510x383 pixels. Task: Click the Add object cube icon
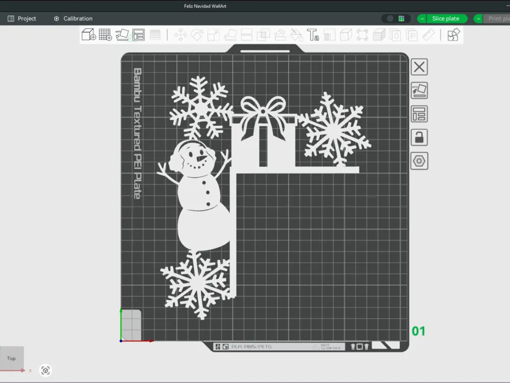88,35
